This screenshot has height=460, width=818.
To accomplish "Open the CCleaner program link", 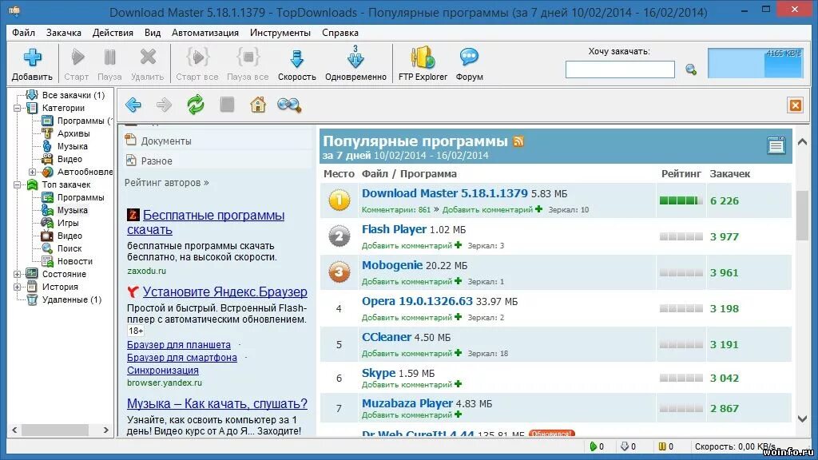I will coord(387,337).
